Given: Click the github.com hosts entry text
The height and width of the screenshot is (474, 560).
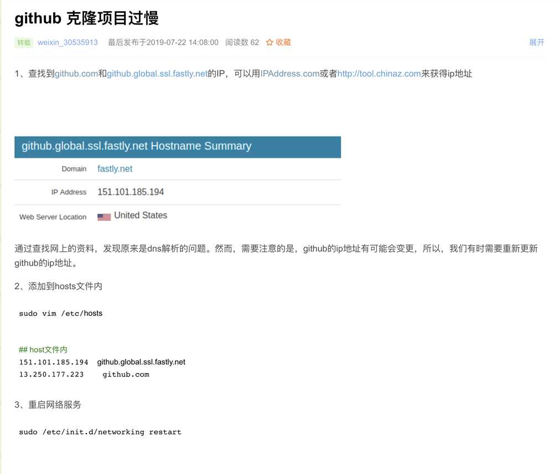Looking at the screenshot, I should [x=126, y=374].
